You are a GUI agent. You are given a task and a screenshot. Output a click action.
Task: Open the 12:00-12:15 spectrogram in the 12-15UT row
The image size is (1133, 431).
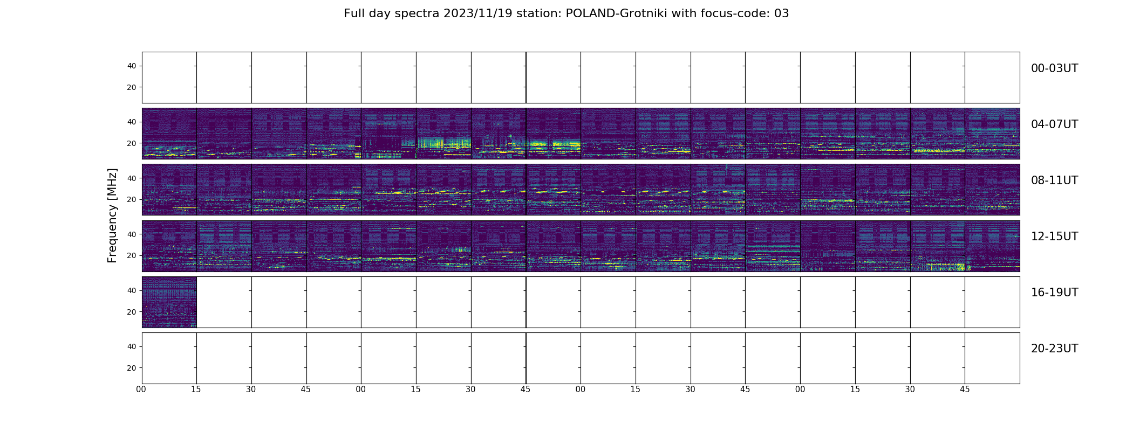[169, 246]
